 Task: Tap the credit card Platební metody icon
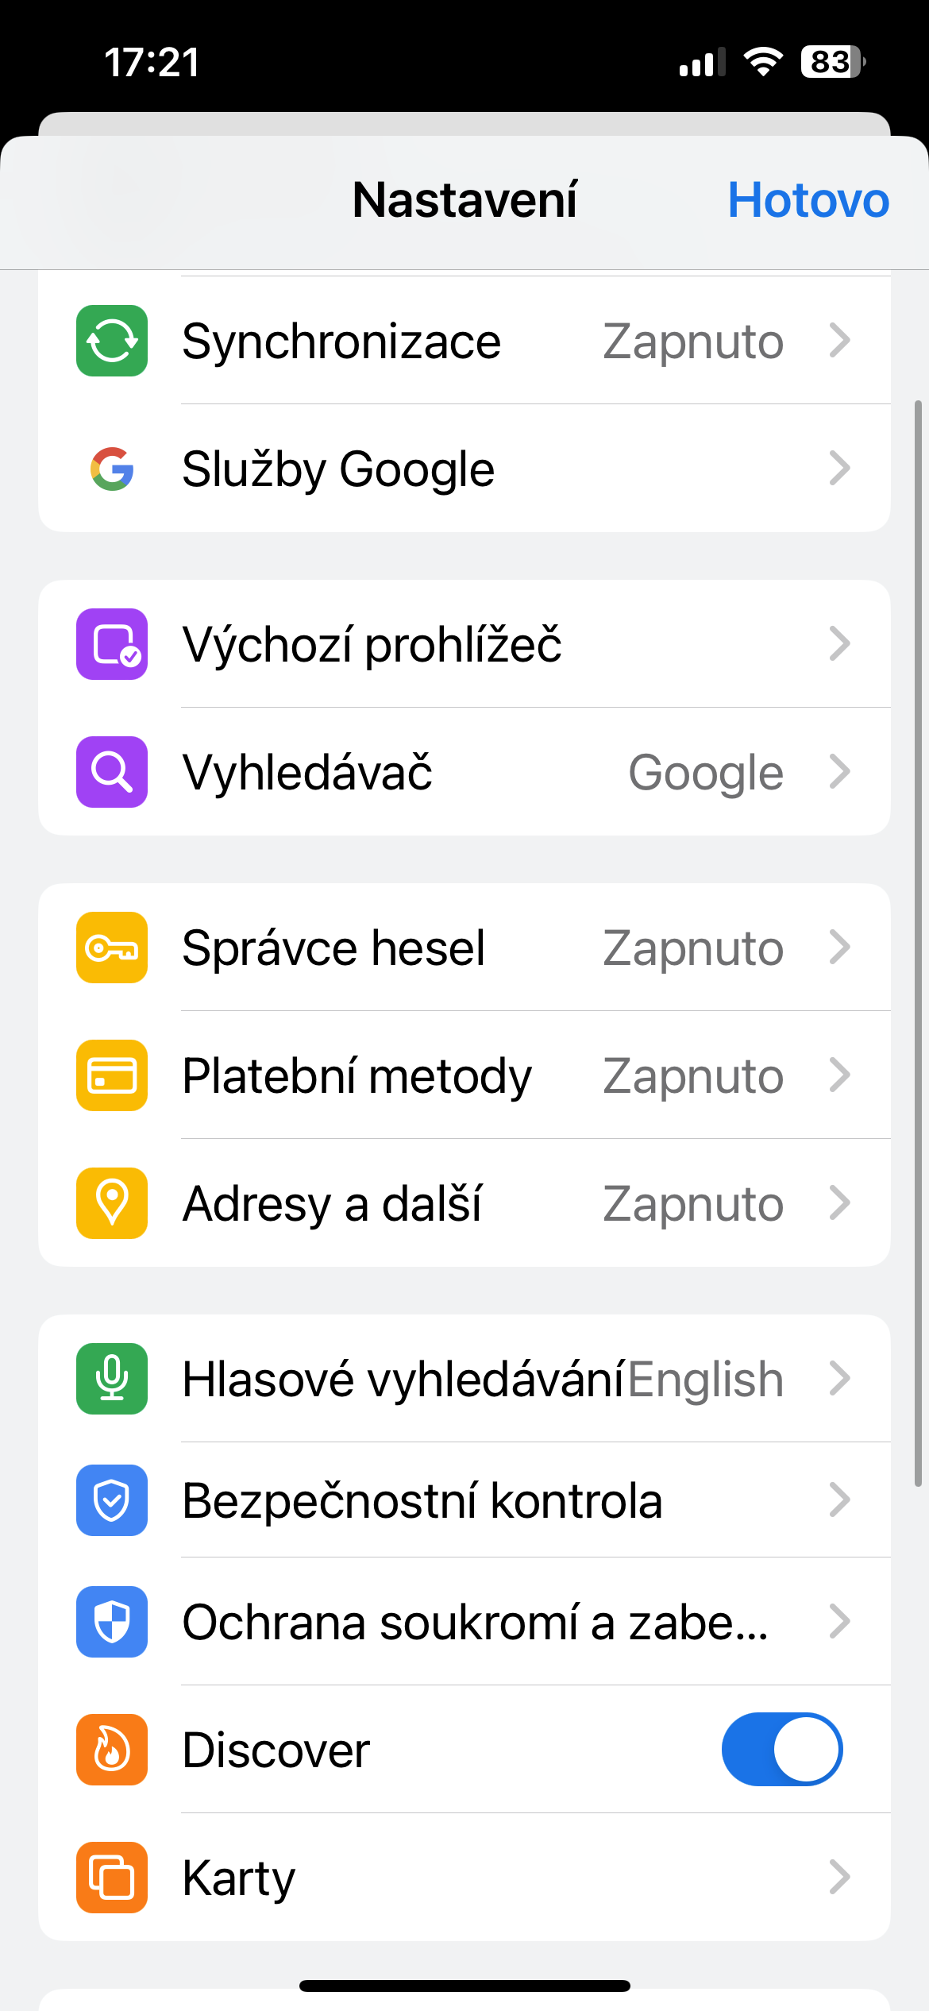click(x=112, y=1075)
